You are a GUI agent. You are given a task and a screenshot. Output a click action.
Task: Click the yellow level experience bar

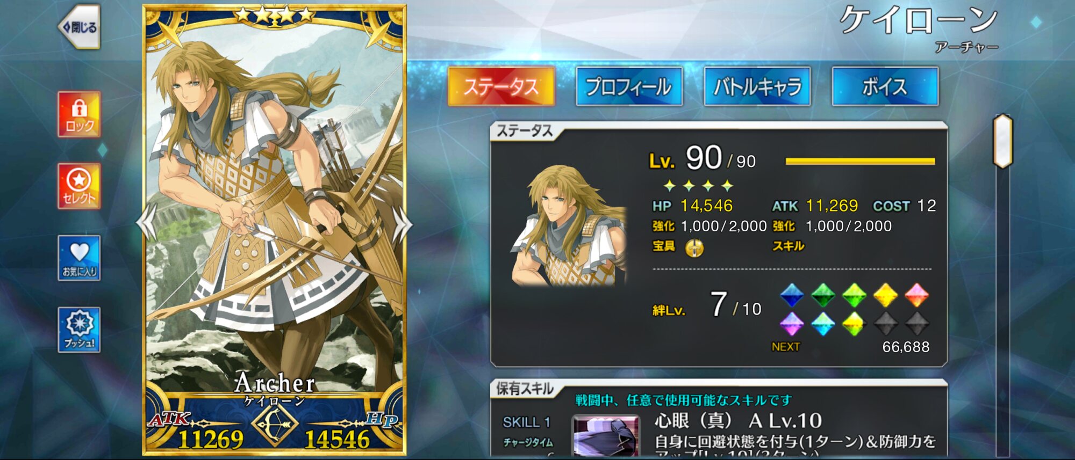[860, 161]
